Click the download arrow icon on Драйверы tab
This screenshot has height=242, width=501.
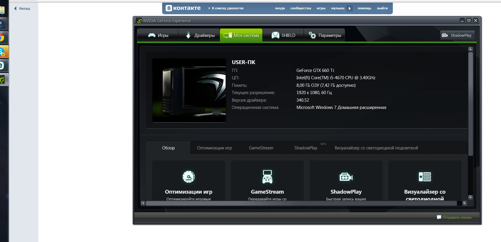188,35
